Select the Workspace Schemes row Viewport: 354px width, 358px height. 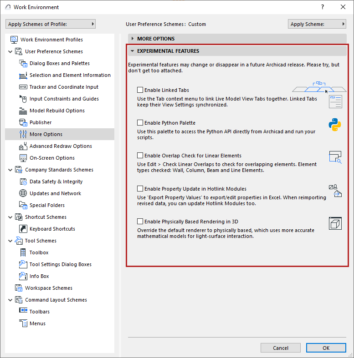[60, 288]
